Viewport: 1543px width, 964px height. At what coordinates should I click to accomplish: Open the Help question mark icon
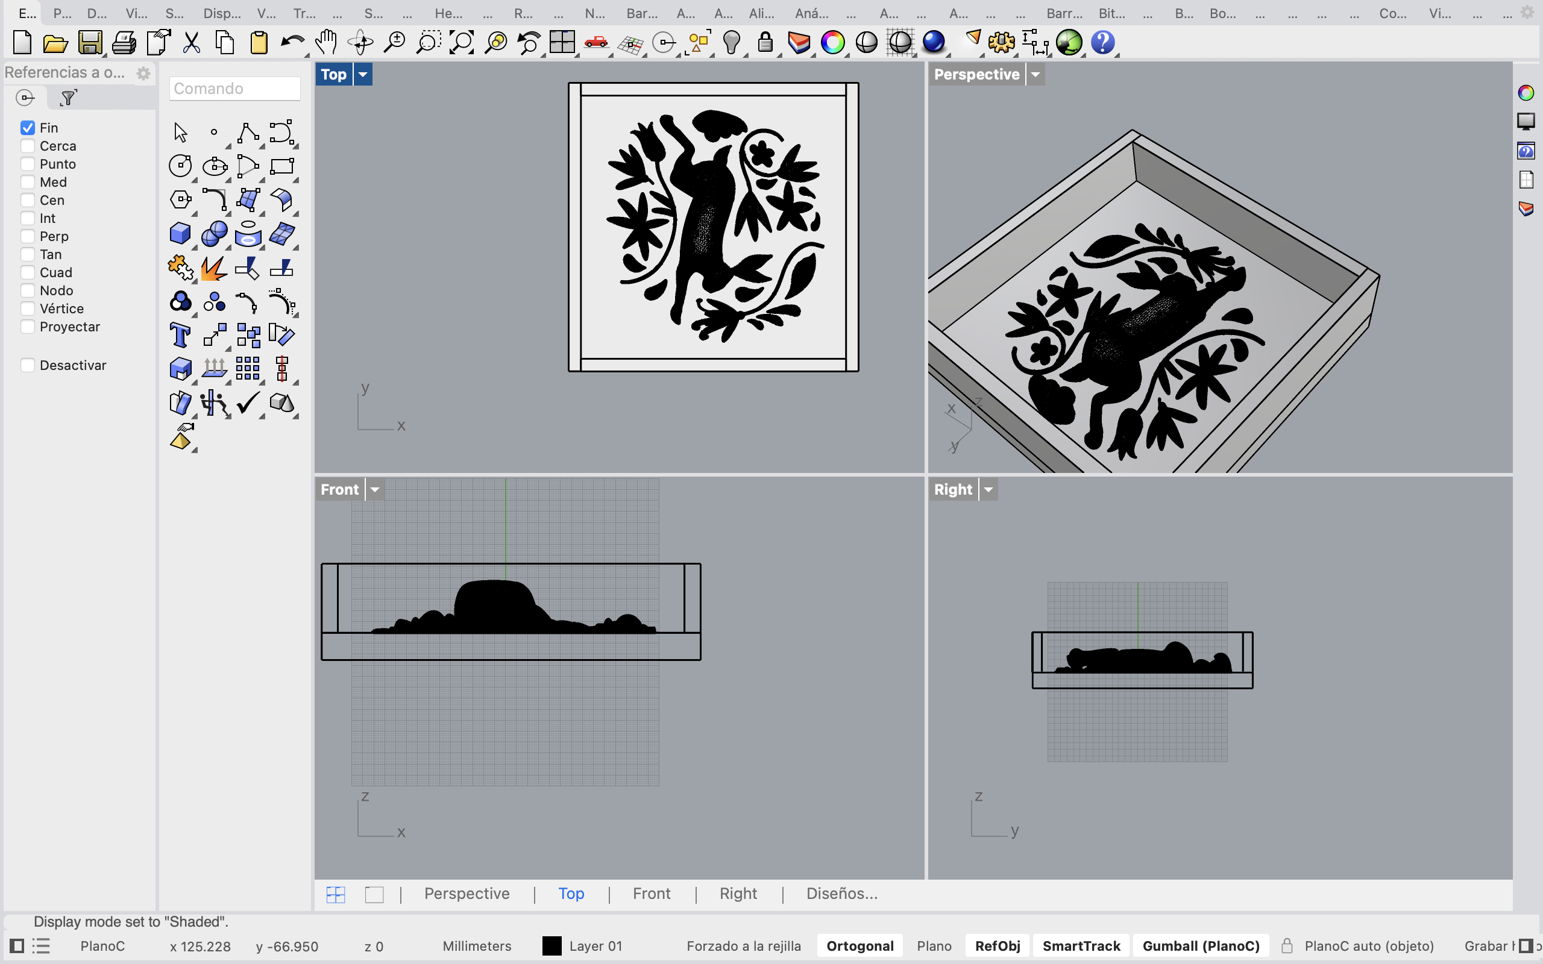[1102, 43]
